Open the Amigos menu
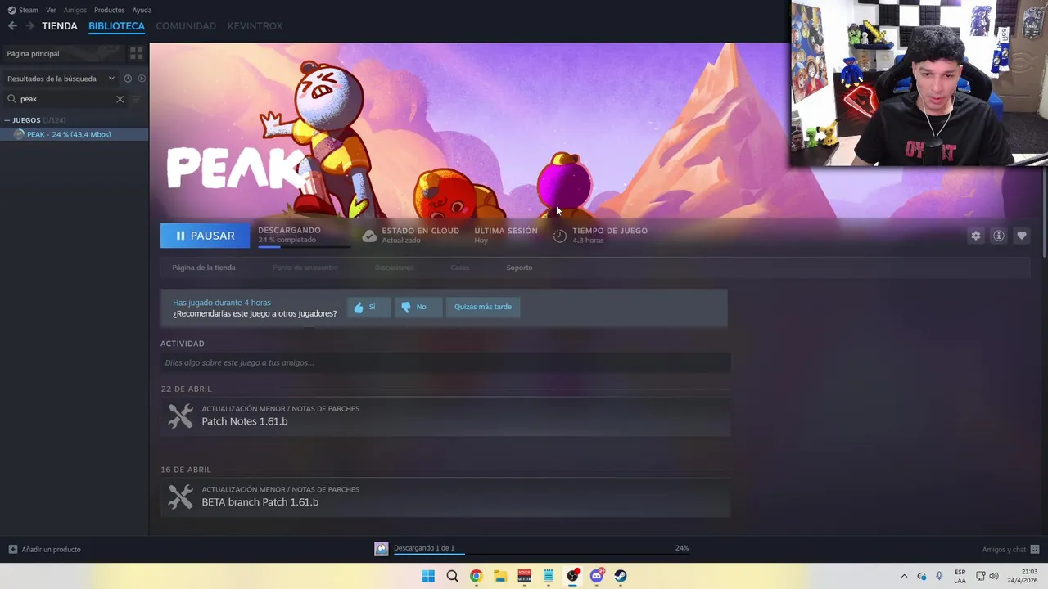Viewport: 1048px width, 589px height. click(x=75, y=10)
